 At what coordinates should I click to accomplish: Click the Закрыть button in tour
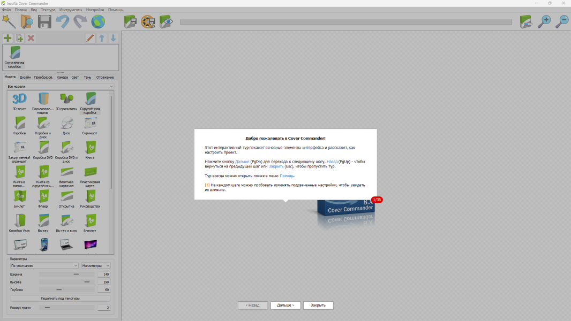318,305
